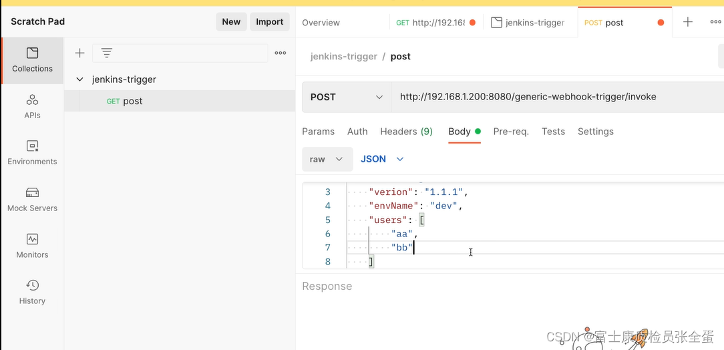Click the Import button
The width and height of the screenshot is (724, 350).
(270, 21)
